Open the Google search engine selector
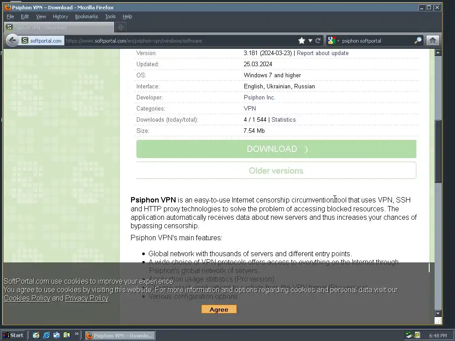The width and height of the screenshot is (455, 341). (333, 40)
